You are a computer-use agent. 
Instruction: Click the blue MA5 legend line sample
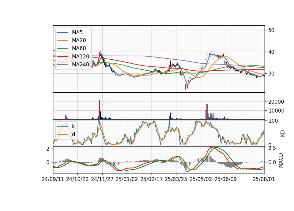pyautogui.click(x=63, y=33)
